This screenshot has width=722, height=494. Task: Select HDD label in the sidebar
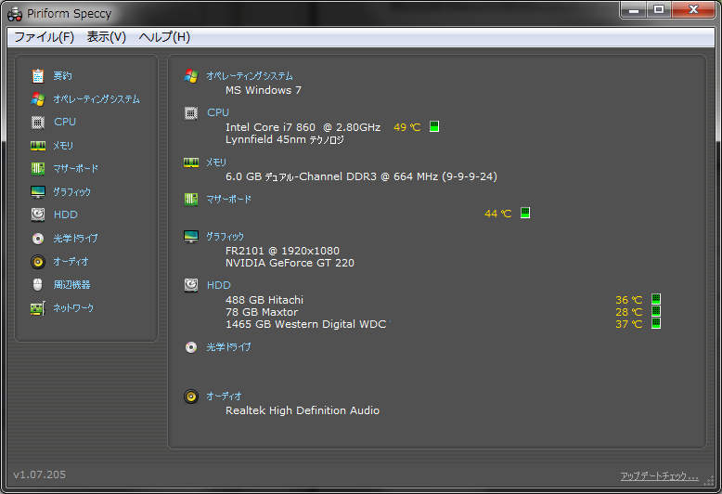(x=65, y=214)
